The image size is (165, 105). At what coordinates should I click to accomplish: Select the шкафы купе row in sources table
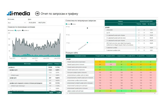[35, 70]
